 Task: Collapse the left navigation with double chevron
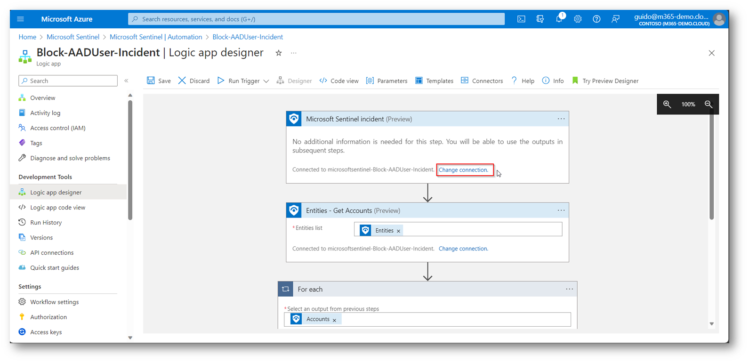click(x=126, y=81)
